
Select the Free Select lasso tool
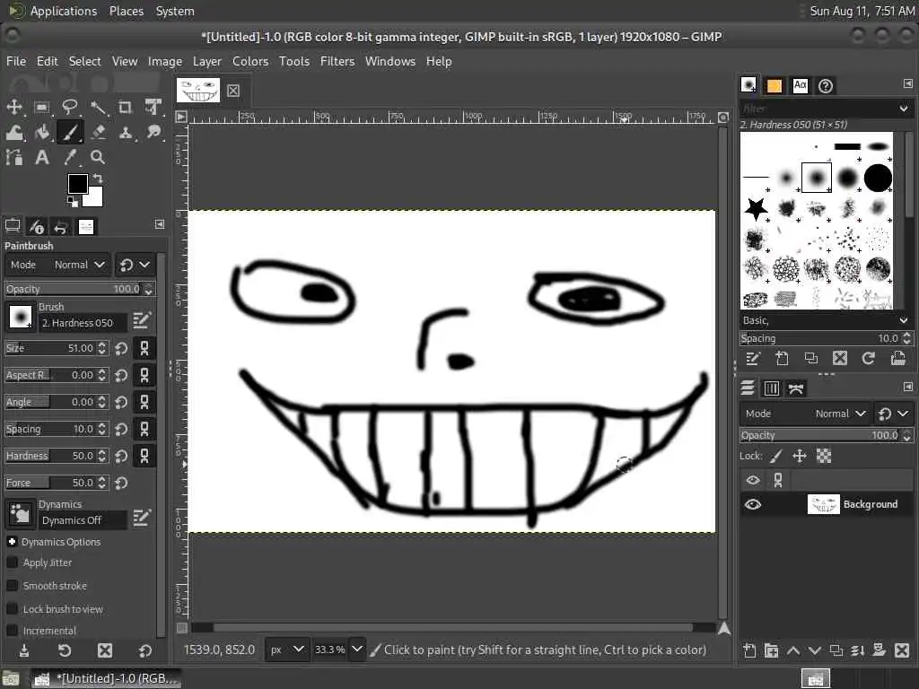point(70,108)
